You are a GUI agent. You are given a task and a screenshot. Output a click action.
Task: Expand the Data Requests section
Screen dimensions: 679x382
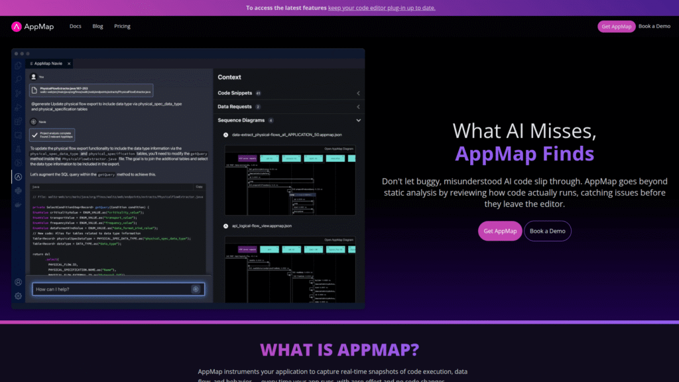coord(358,107)
